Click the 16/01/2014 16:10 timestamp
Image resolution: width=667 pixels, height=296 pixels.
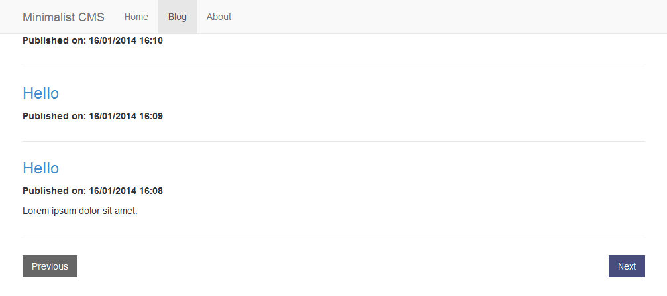tap(126, 40)
